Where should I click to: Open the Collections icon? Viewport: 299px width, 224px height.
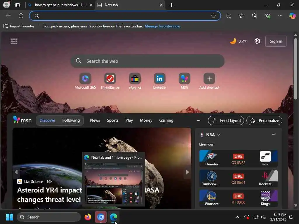[255, 16]
